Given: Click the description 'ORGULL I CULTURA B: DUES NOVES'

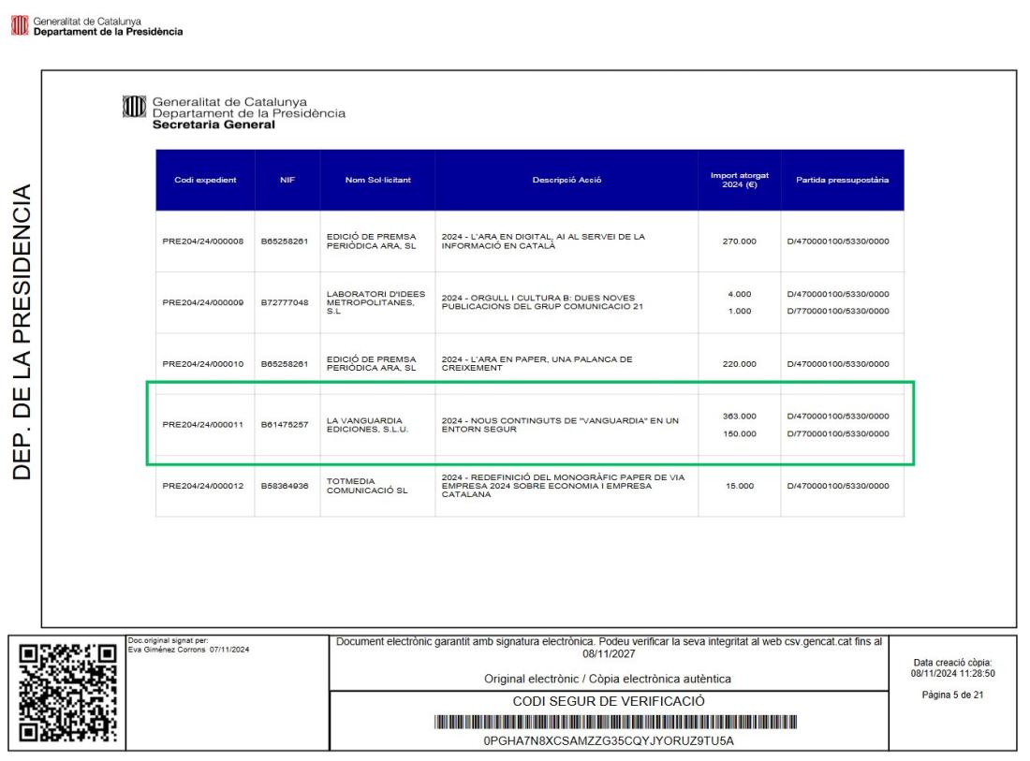Looking at the screenshot, I should click(x=542, y=302).
